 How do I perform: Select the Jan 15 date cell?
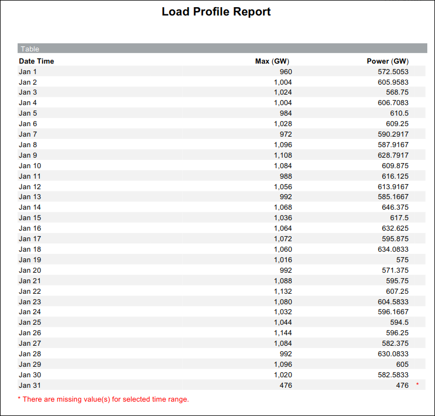point(30,218)
